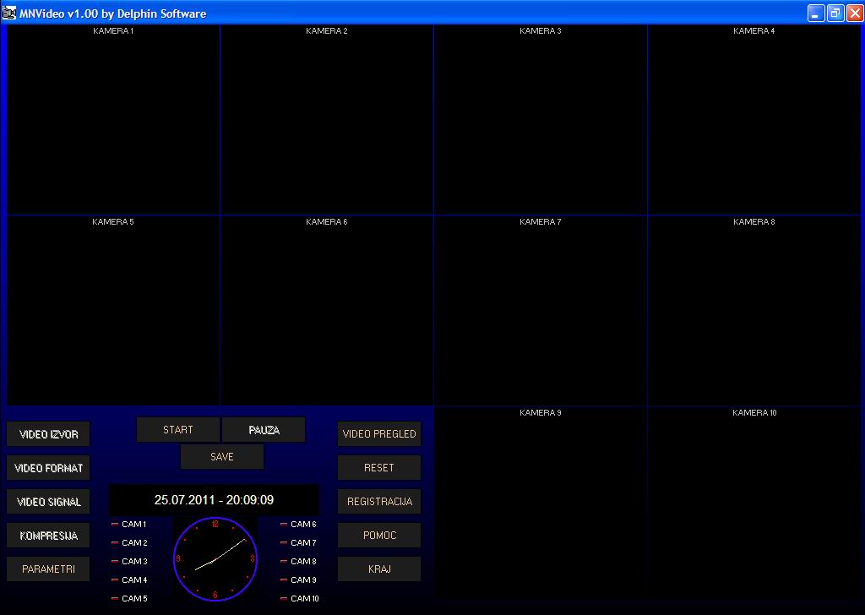865x615 pixels.
Task: Click the START recording button
Action: [x=177, y=430]
